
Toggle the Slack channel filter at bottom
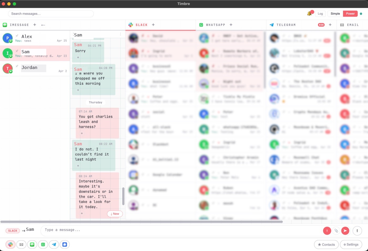point(11,244)
